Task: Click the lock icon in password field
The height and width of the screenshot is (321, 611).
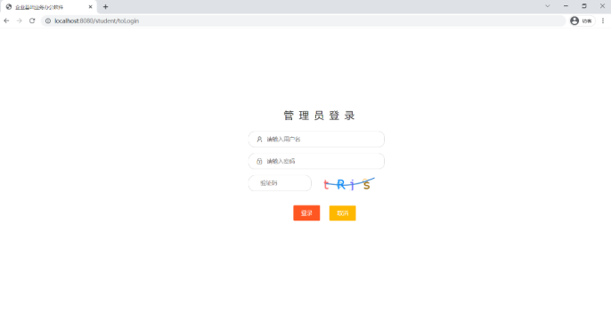Action: (x=259, y=161)
